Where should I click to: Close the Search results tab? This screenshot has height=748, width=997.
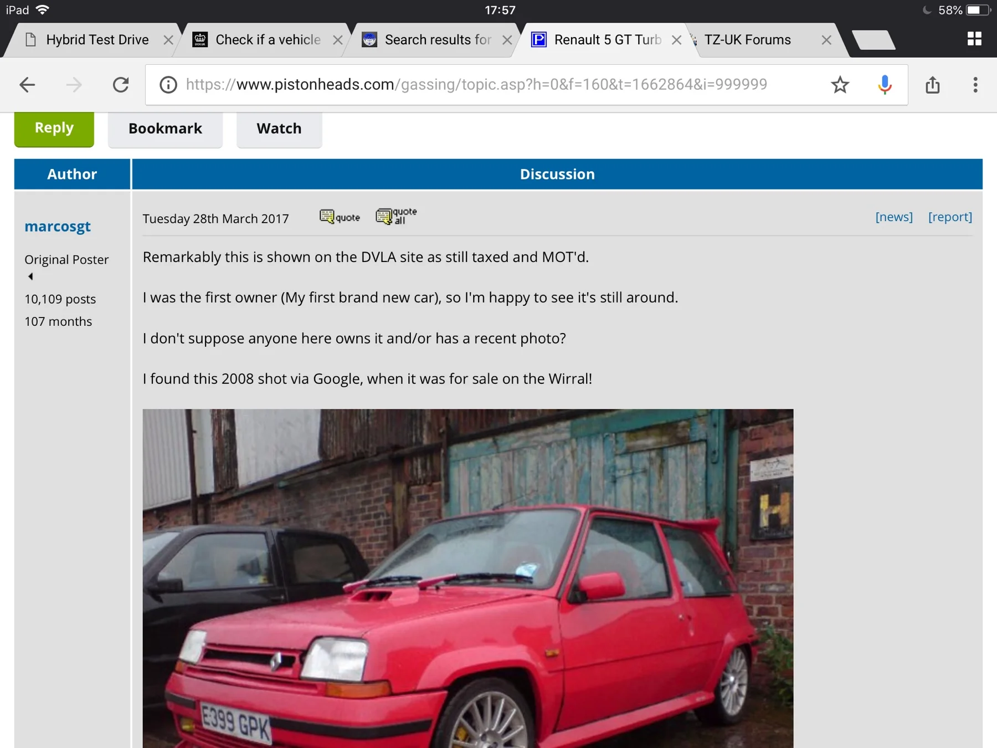[x=507, y=40]
